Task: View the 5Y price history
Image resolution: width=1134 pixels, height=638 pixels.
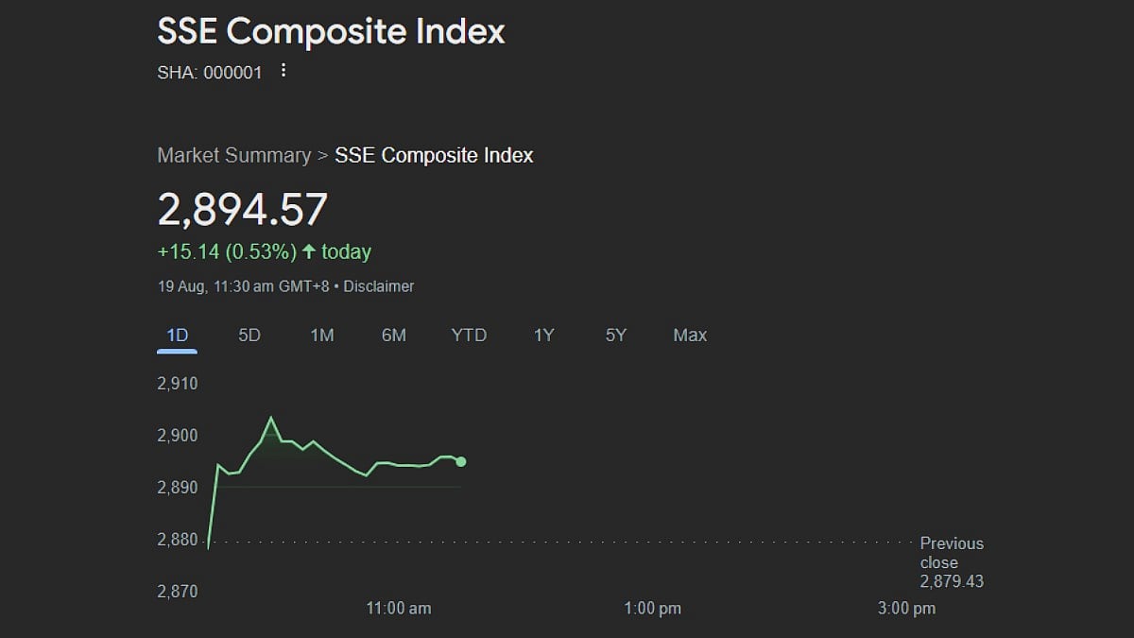Action: (616, 336)
